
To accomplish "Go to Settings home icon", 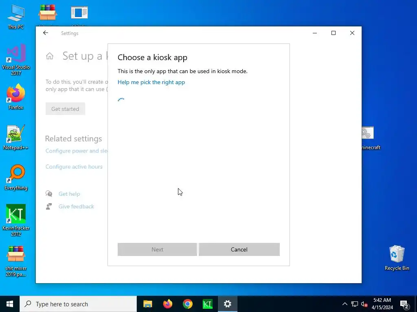I will (x=49, y=56).
